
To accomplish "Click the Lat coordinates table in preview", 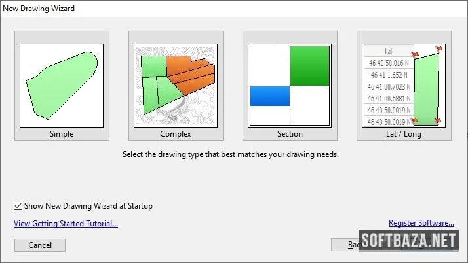I will click(x=389, y=86).
